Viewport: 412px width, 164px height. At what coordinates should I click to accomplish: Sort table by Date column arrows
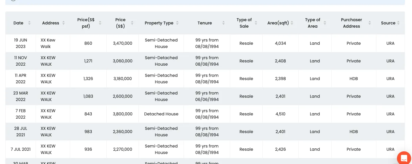[29, 23]
